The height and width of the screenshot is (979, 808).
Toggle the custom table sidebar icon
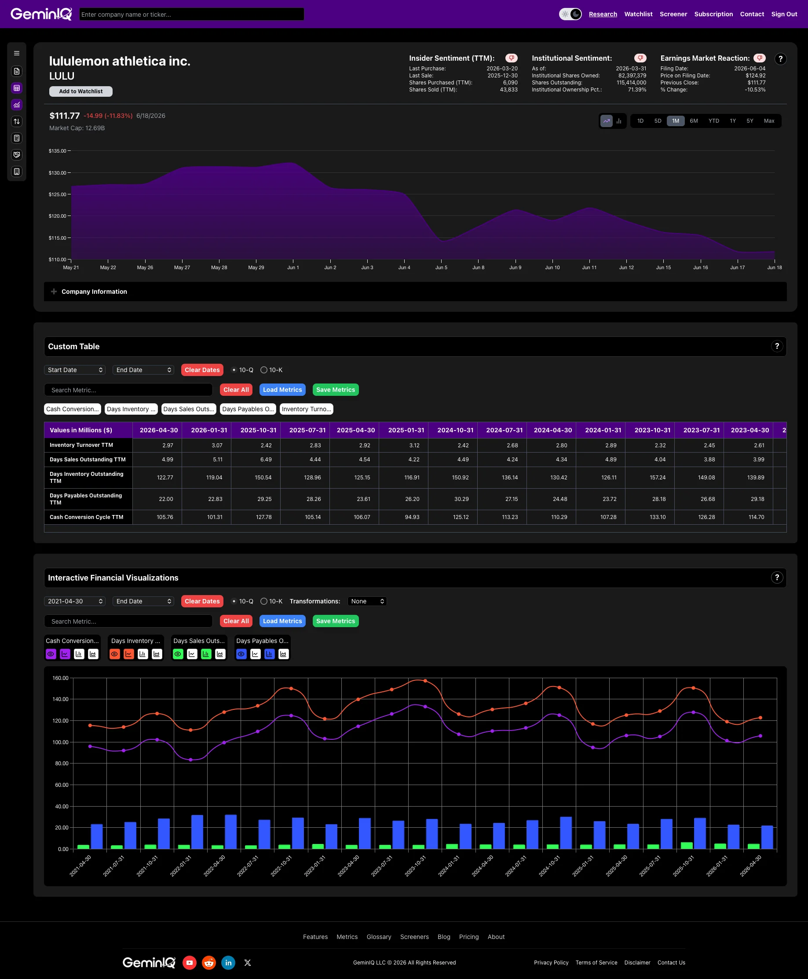coord(17,88)
